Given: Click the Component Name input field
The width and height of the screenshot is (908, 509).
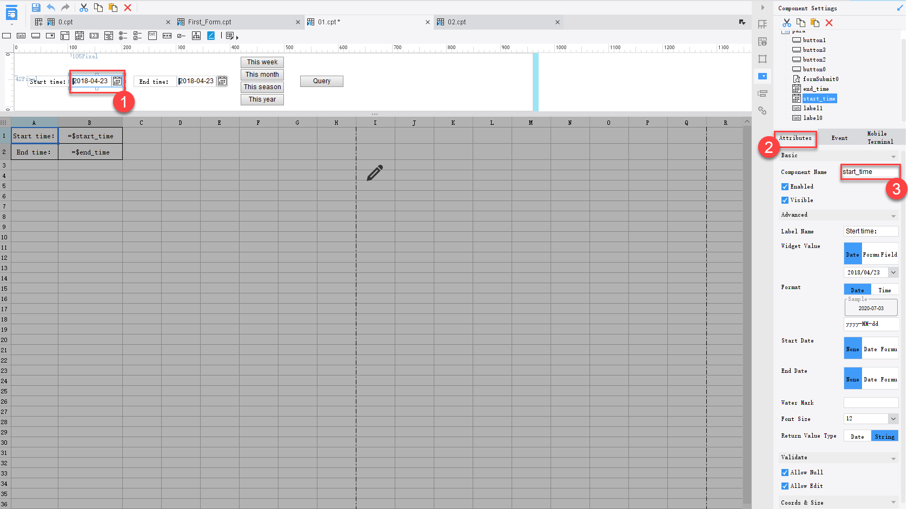Looking at the screenshot, I should point(870,171).
